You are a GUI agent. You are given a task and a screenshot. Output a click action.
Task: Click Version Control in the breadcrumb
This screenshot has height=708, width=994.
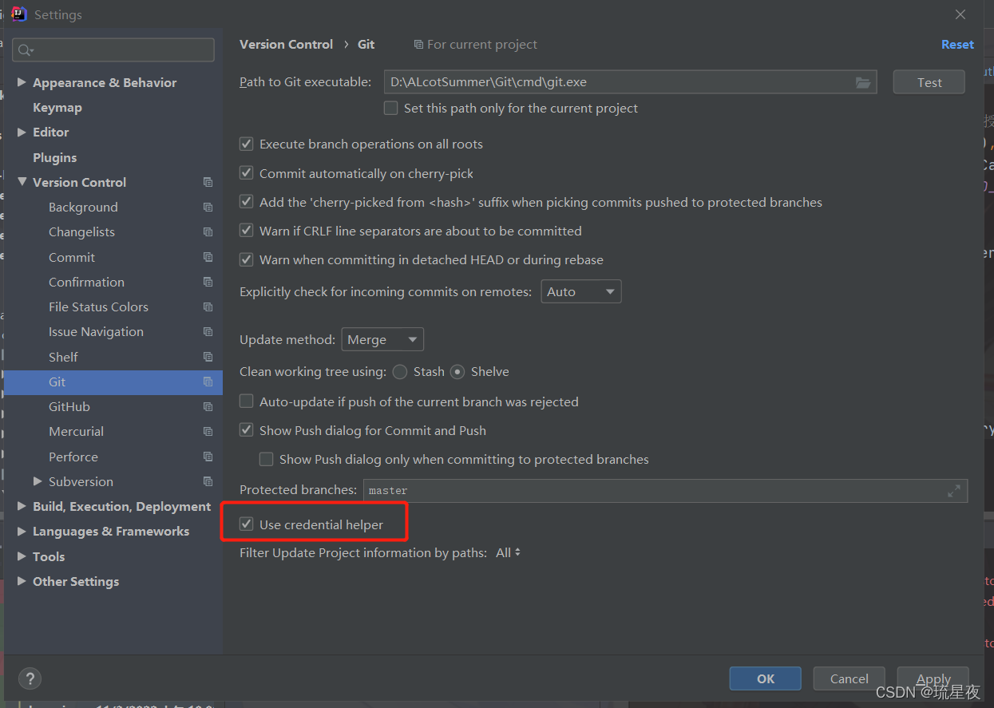click(x=287, y=45)
